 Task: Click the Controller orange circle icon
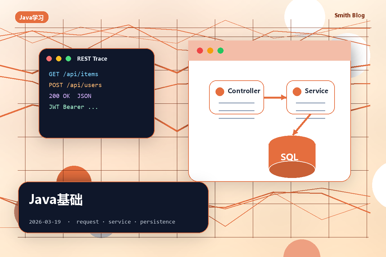(220, 92)
